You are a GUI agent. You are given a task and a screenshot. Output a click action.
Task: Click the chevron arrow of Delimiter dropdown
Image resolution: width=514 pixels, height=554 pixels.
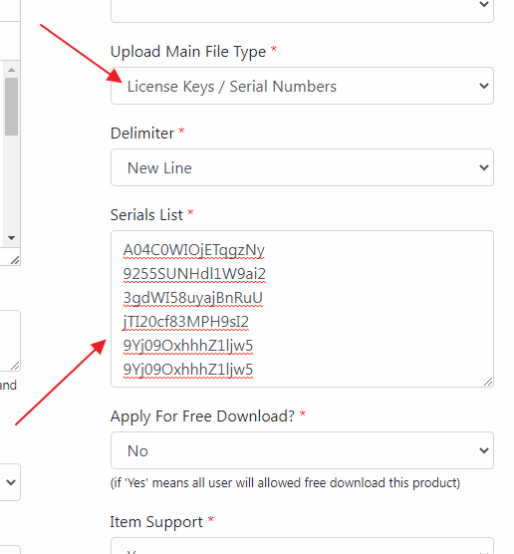pos(484,167)
